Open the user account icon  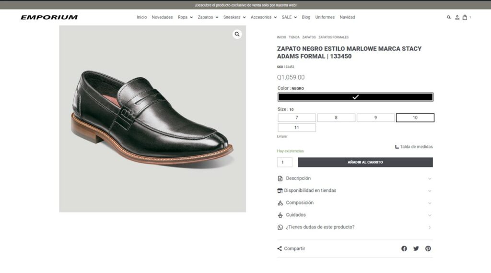(457, 18)
